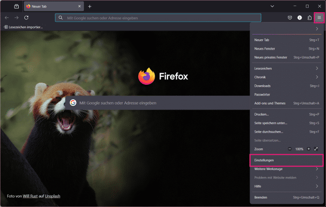Screen dimensions: 326x207
Task: Click the account icon in the toolbar
Action: tap(300, 17)
